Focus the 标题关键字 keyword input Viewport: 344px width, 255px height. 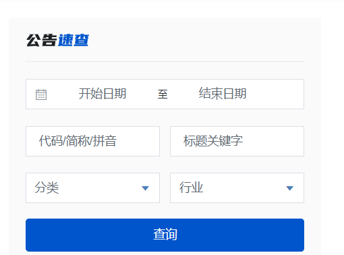point(237,141)
